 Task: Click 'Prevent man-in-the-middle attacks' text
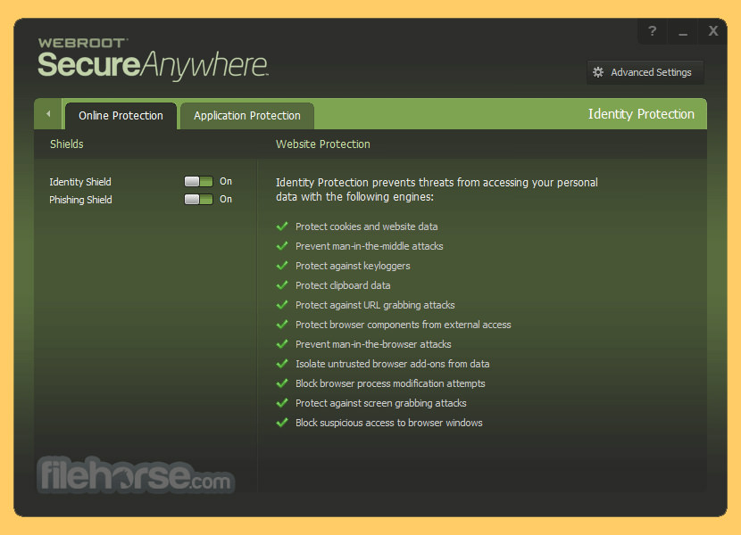point(369,246)
